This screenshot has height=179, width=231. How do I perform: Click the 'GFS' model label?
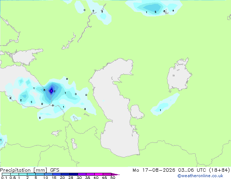point(55,170)
